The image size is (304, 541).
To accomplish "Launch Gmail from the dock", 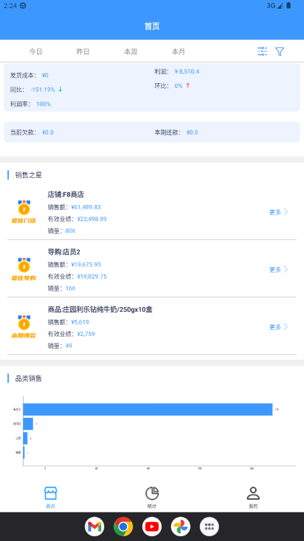I will pyautogui.click(x=95, y=527).
